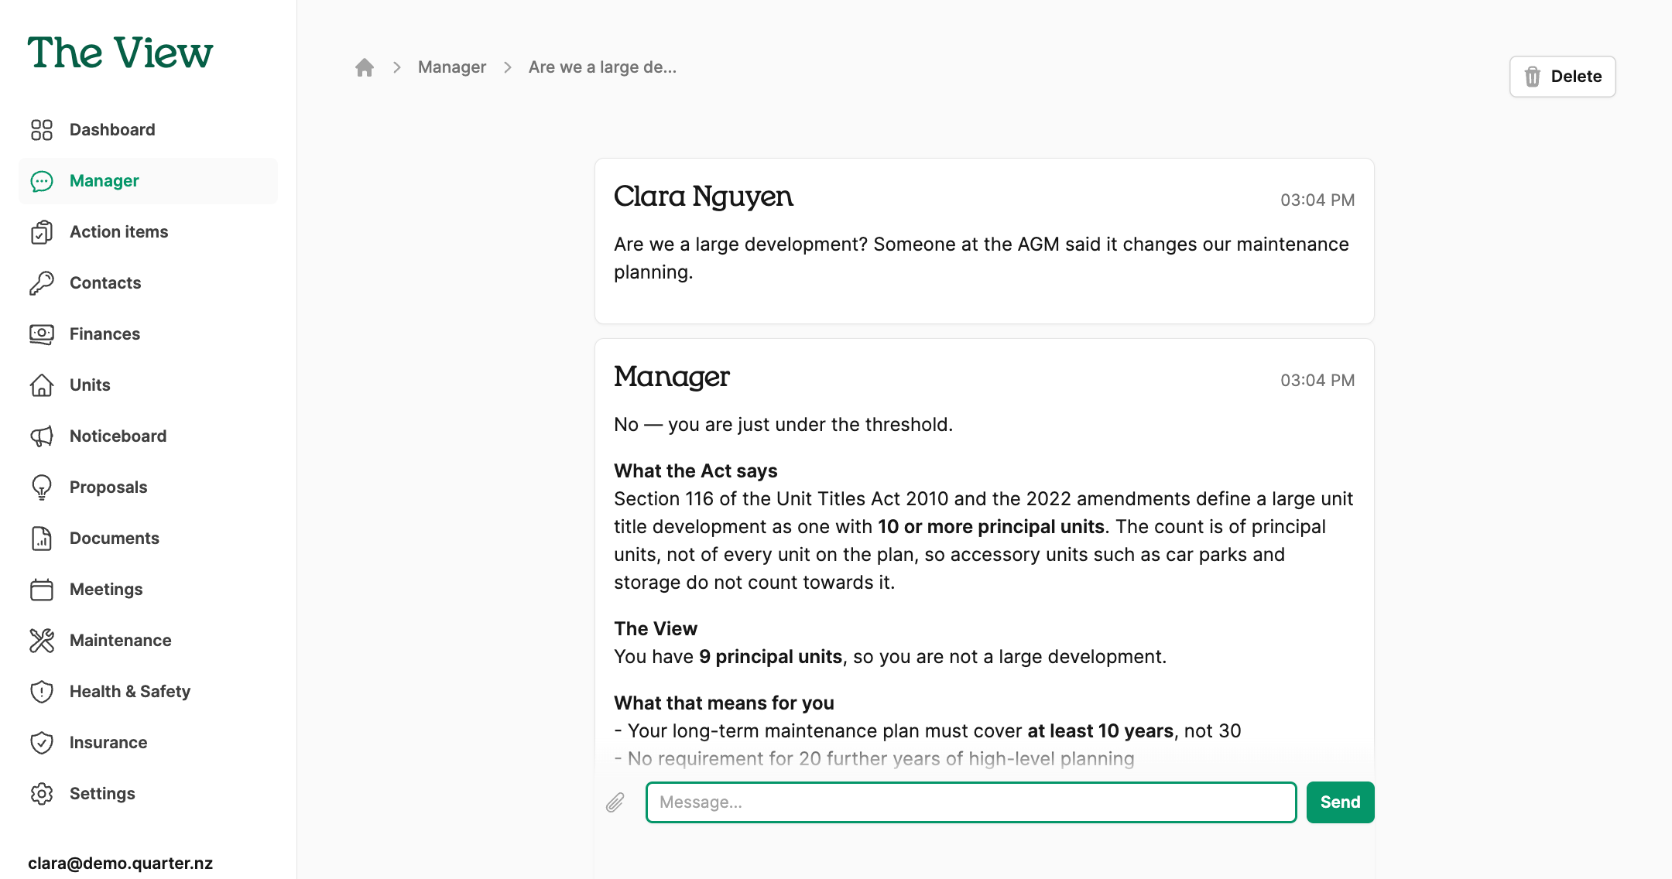Click the Clara Nguyen sender name
This screenshot has height=879, width=1672.
click(x=703, y=197)
